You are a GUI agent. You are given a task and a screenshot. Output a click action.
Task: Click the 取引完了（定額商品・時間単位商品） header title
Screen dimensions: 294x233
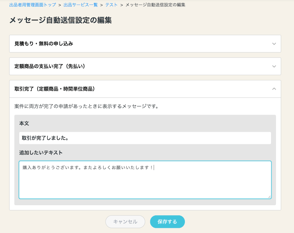point(55,89)
